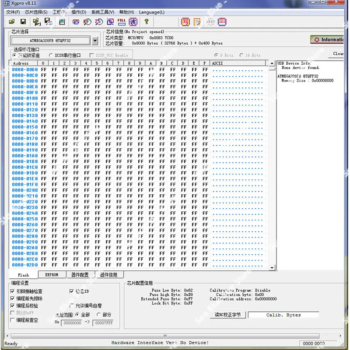Image resolution: width=350 pixels, height=350 pixels.
Task: Enable the 编程前查空 blank check checkbox
Action: tap(12, 320)
